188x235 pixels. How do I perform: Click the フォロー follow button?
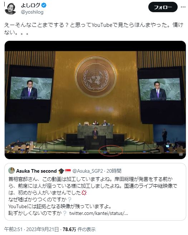tap(163, 7)
